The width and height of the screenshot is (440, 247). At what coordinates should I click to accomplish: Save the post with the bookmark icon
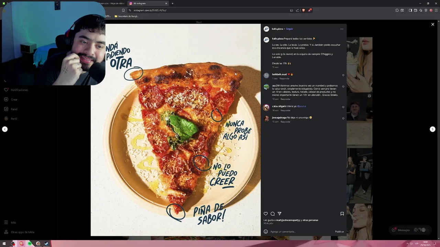point(342,214)
